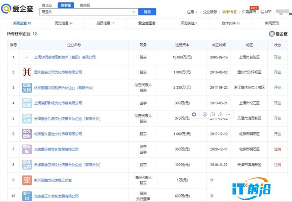Open the 关联企业 18 tab
This screenshot has width=292, height=202.
22,23
